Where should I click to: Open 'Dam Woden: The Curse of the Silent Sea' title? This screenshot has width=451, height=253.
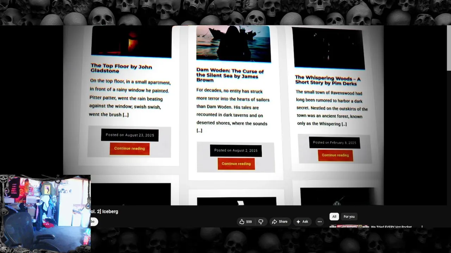click(230, 75)
